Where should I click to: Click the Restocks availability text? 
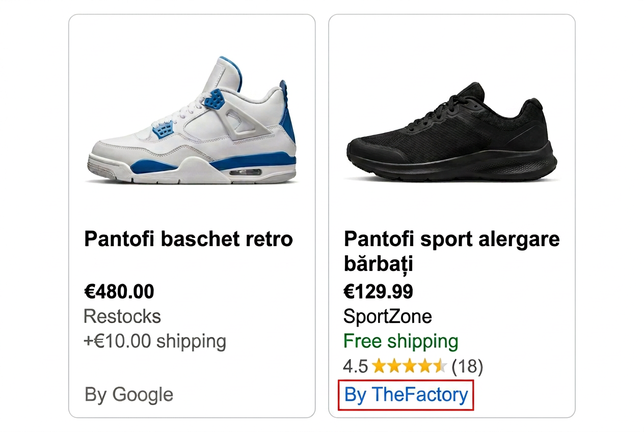[x=122, y=316]
